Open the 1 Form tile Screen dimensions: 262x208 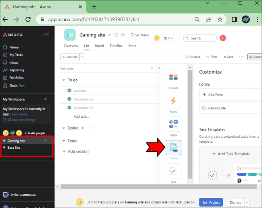[x=174, y=148]
